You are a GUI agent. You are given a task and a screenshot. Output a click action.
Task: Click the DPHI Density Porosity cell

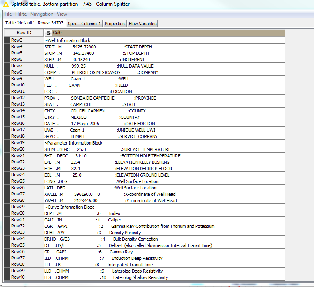tap(165, 233)
